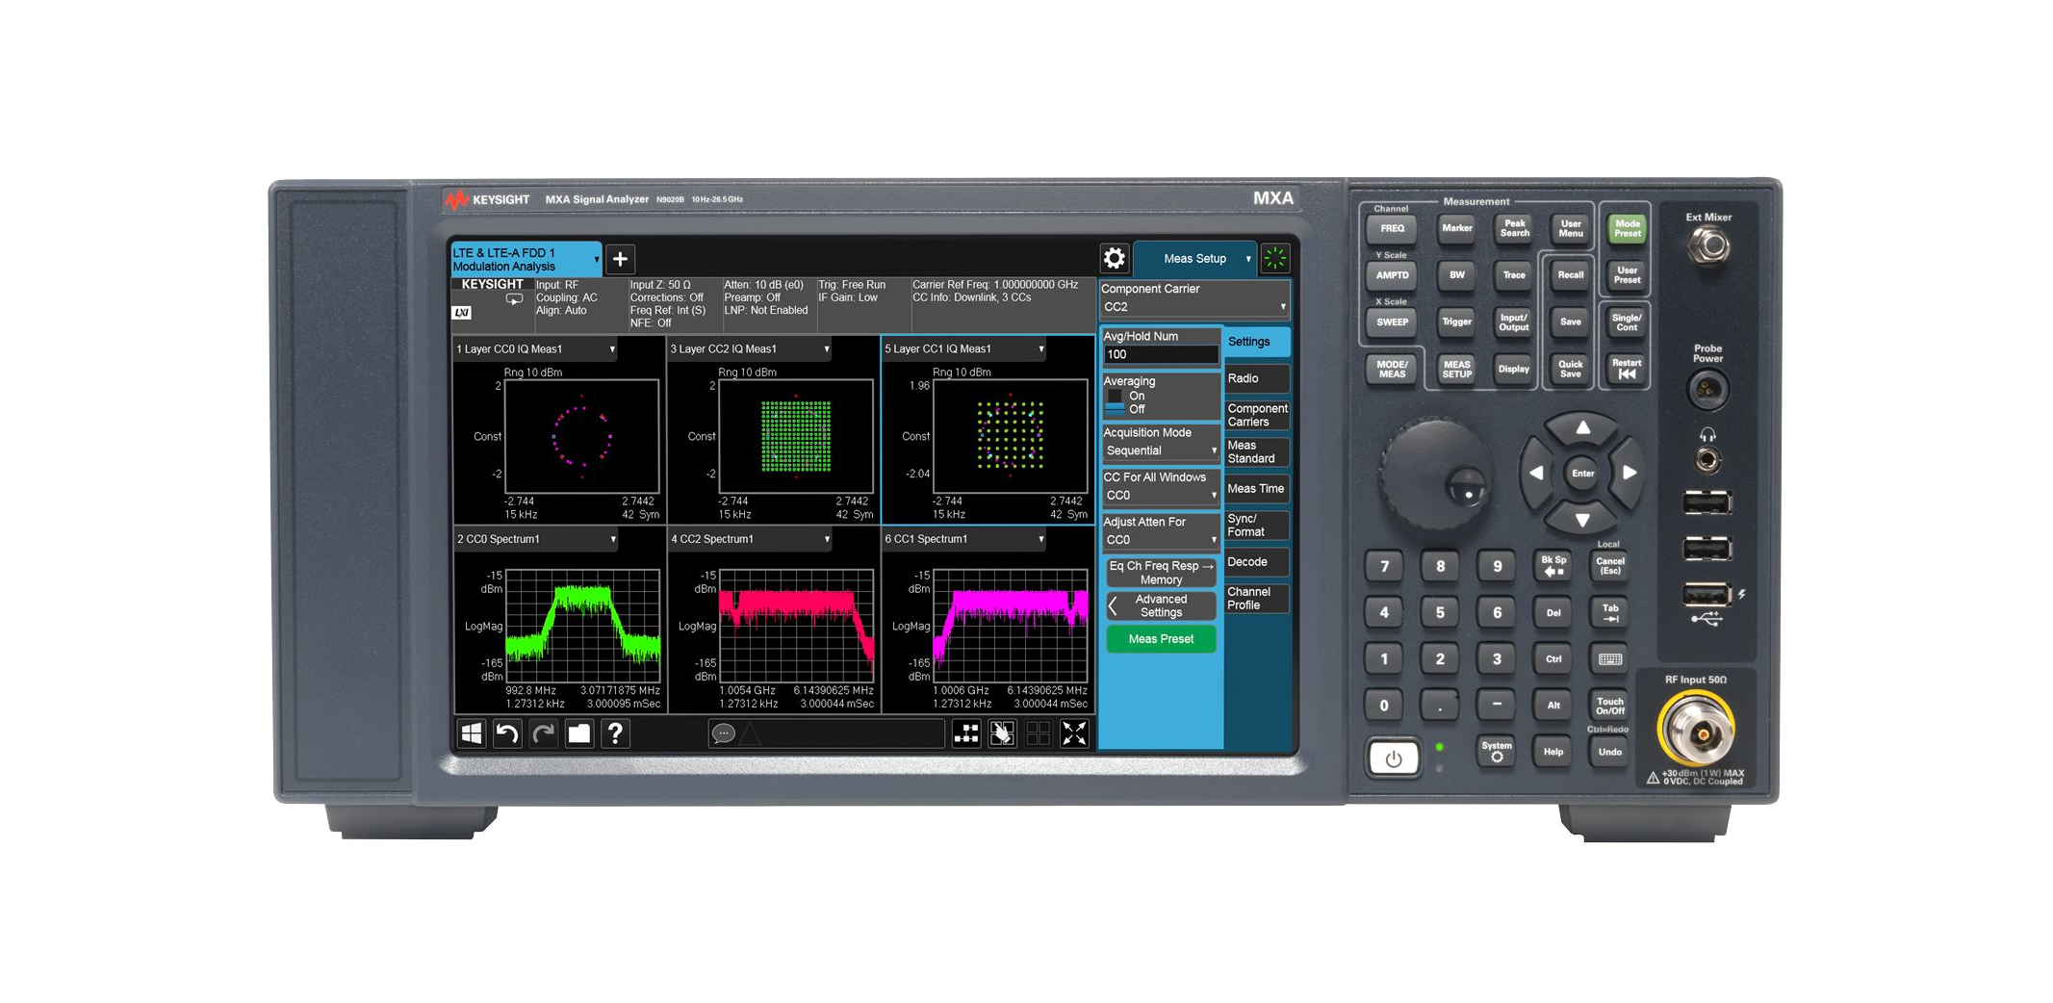Click the LXI icon under the Keysight logo
This screenshot has width=2053, height=1003.
click(x=462, y=313)
